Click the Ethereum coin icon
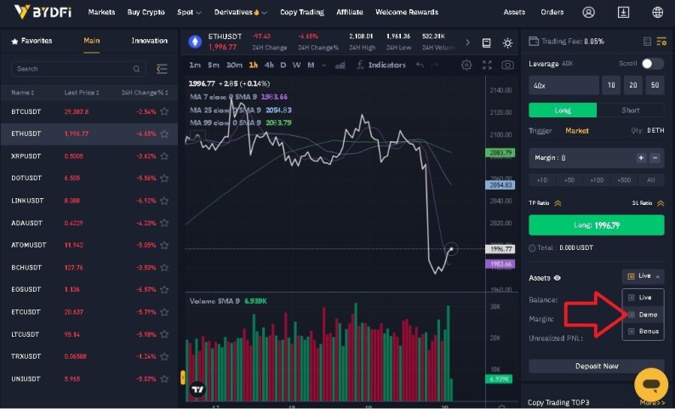The height and width of the screenshot is (409, 675). pos(195,42)
